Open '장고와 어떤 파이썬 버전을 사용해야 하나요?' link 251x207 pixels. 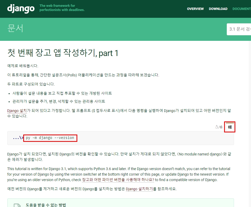click(x=118, y=180)
